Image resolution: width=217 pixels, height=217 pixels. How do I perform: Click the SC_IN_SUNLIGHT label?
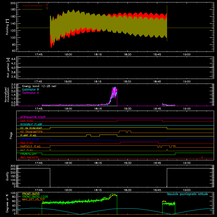pos(31,128)
